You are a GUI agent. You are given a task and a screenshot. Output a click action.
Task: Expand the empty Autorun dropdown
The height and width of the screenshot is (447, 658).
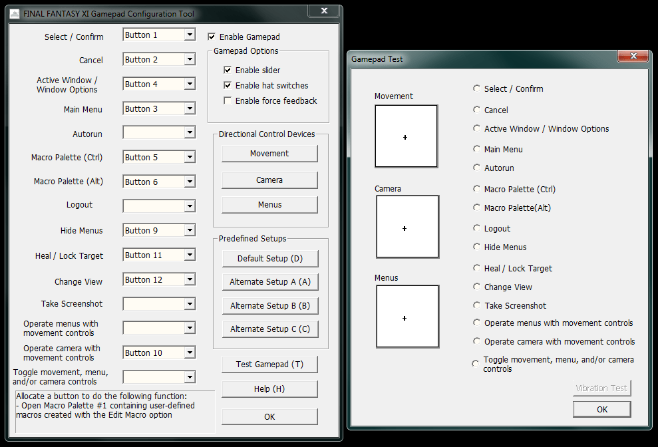190,132
